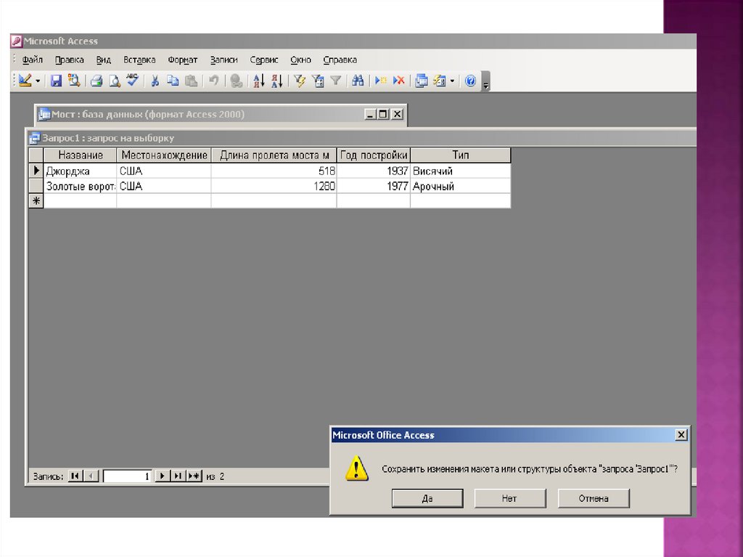Viewport: 743px width, 557px height.
Task: Click the Арочный type cell
Action: coord(461,186)
